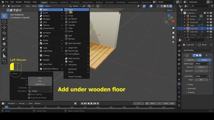Click the X axis on navigation gizmo
Image resolution: width=214 pixels, height=120 pixels.
coord(173,21)
